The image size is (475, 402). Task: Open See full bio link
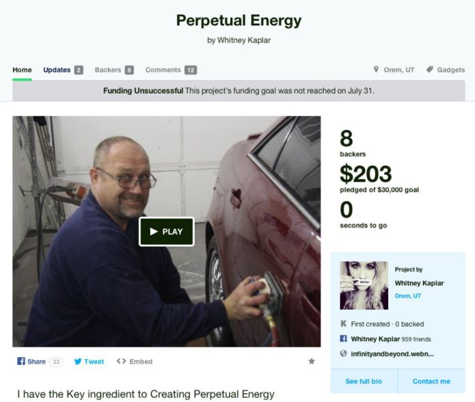(x=364, y=381)
